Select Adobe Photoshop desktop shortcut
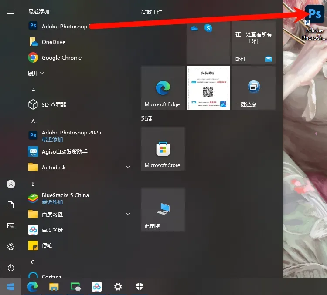Image resolution: width=327 pixels, height=295 pixels. click(x=314, y=22)
